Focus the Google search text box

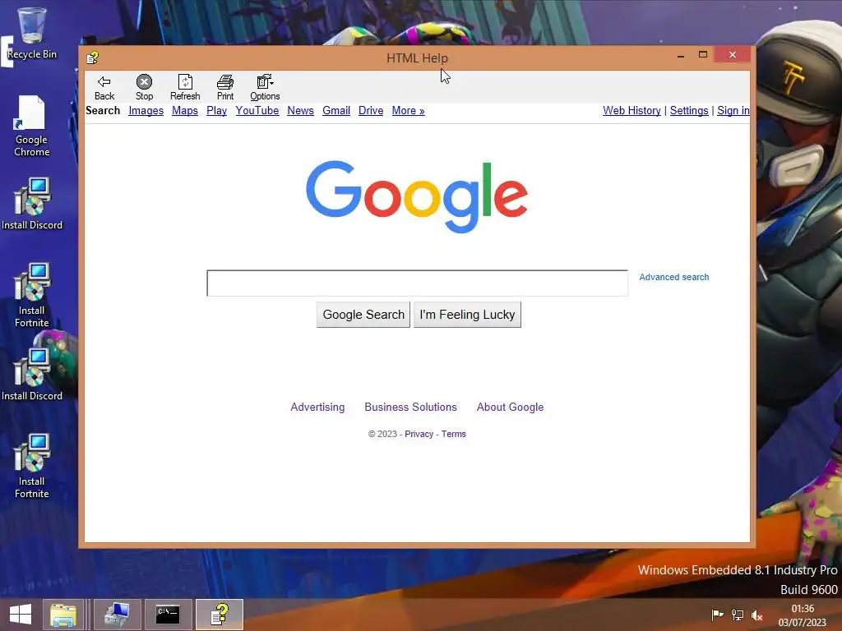(417, 283)
